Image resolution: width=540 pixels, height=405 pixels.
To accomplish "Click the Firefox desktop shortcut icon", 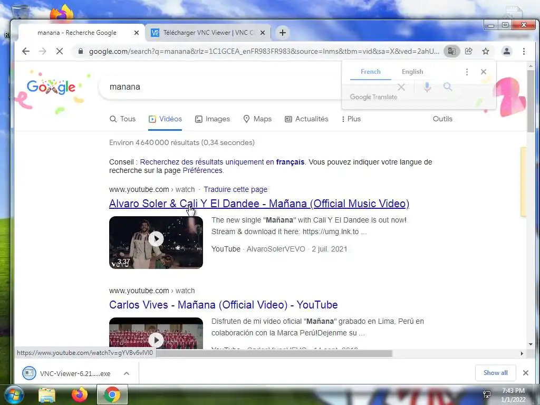I will (62, 13).
